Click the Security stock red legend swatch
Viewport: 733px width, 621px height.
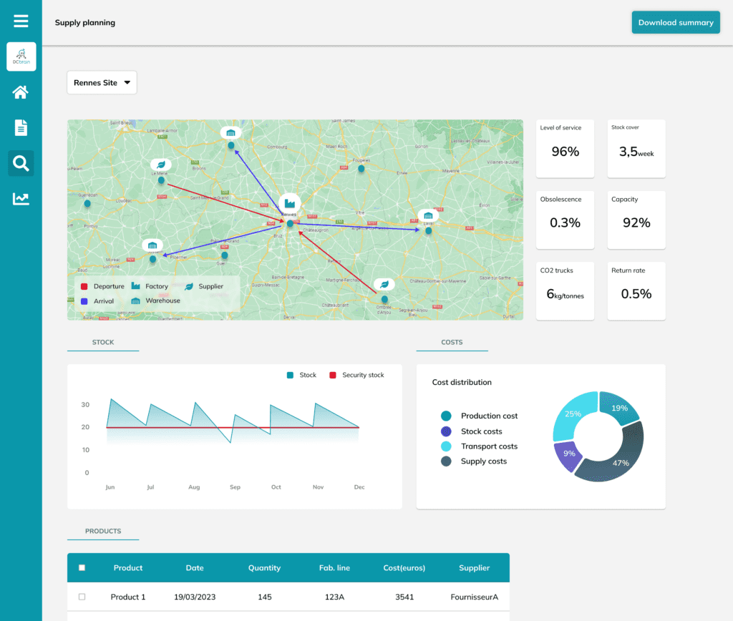point(332,375)
